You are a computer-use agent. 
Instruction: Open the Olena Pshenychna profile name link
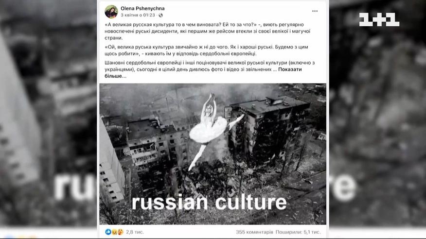(142, 8)
